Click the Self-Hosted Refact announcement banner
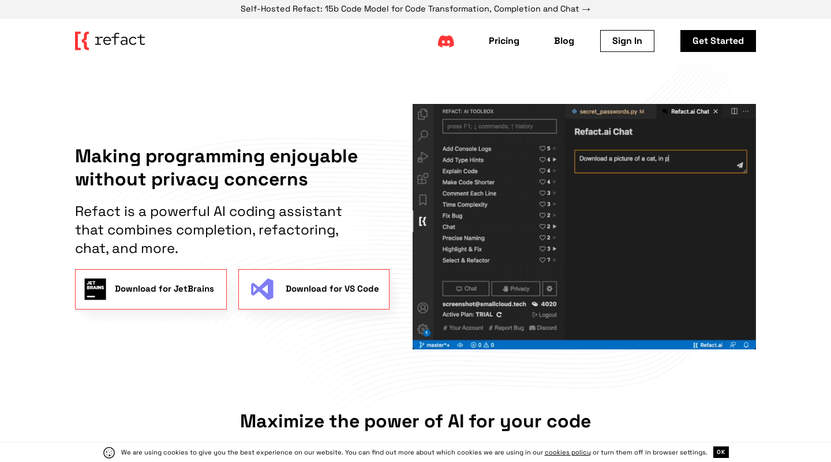 tap(415, 9)
